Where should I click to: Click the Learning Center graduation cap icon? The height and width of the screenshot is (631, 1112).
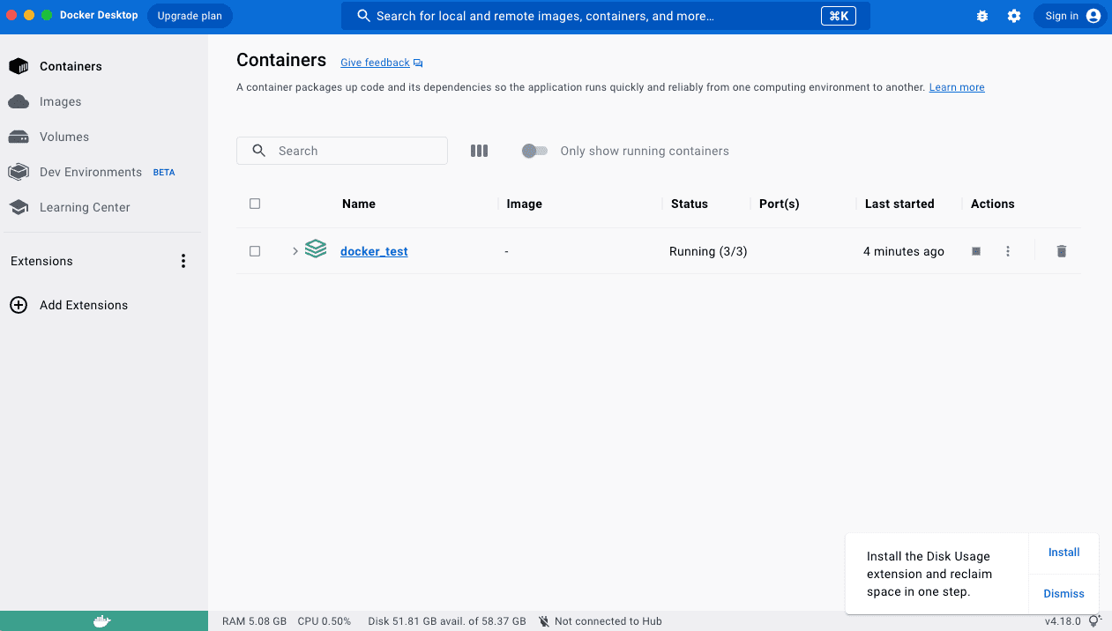[x=19, y=207]
